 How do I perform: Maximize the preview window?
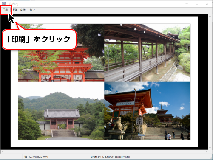197,4
